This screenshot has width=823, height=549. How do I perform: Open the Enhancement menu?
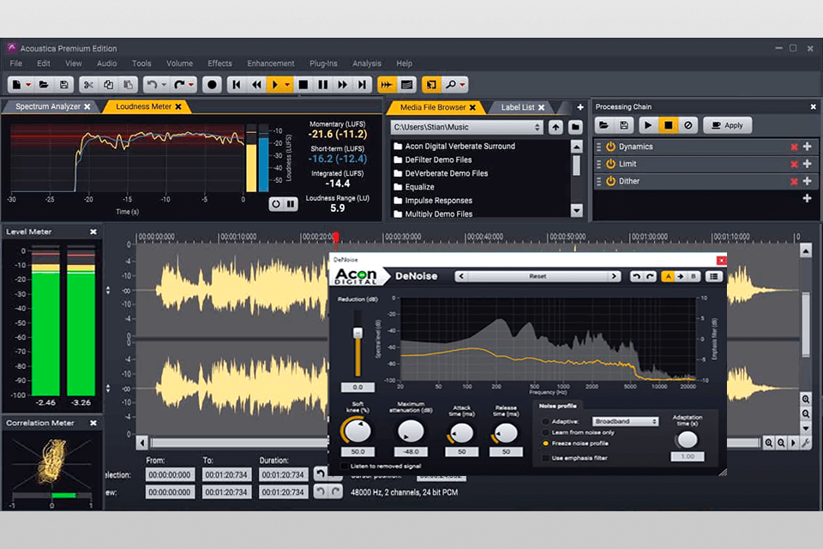271,63
